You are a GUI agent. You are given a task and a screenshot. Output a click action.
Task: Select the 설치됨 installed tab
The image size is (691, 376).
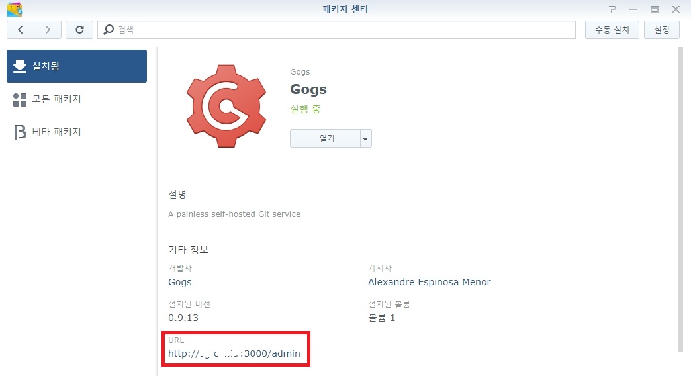click(x=77, y=66)
